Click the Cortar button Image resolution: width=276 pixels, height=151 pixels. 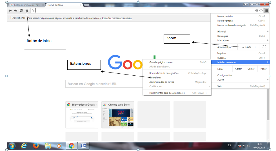pos(239,69)
